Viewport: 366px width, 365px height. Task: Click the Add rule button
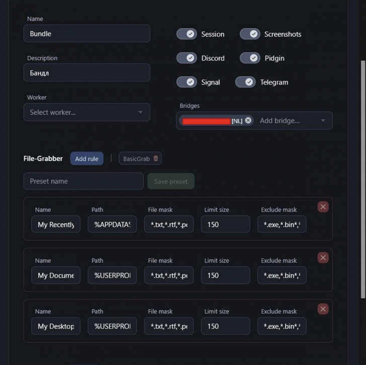click(87, 159)
